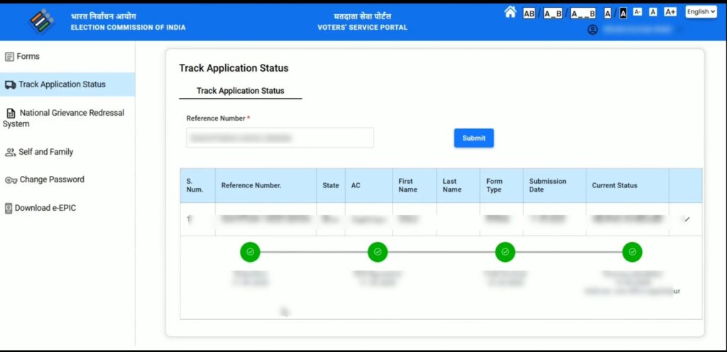This screenshot has width=727, height=352.
Task: Select widest letter spacing 'A__B' option
Action: pyautogui.click(x=583, y=13)
